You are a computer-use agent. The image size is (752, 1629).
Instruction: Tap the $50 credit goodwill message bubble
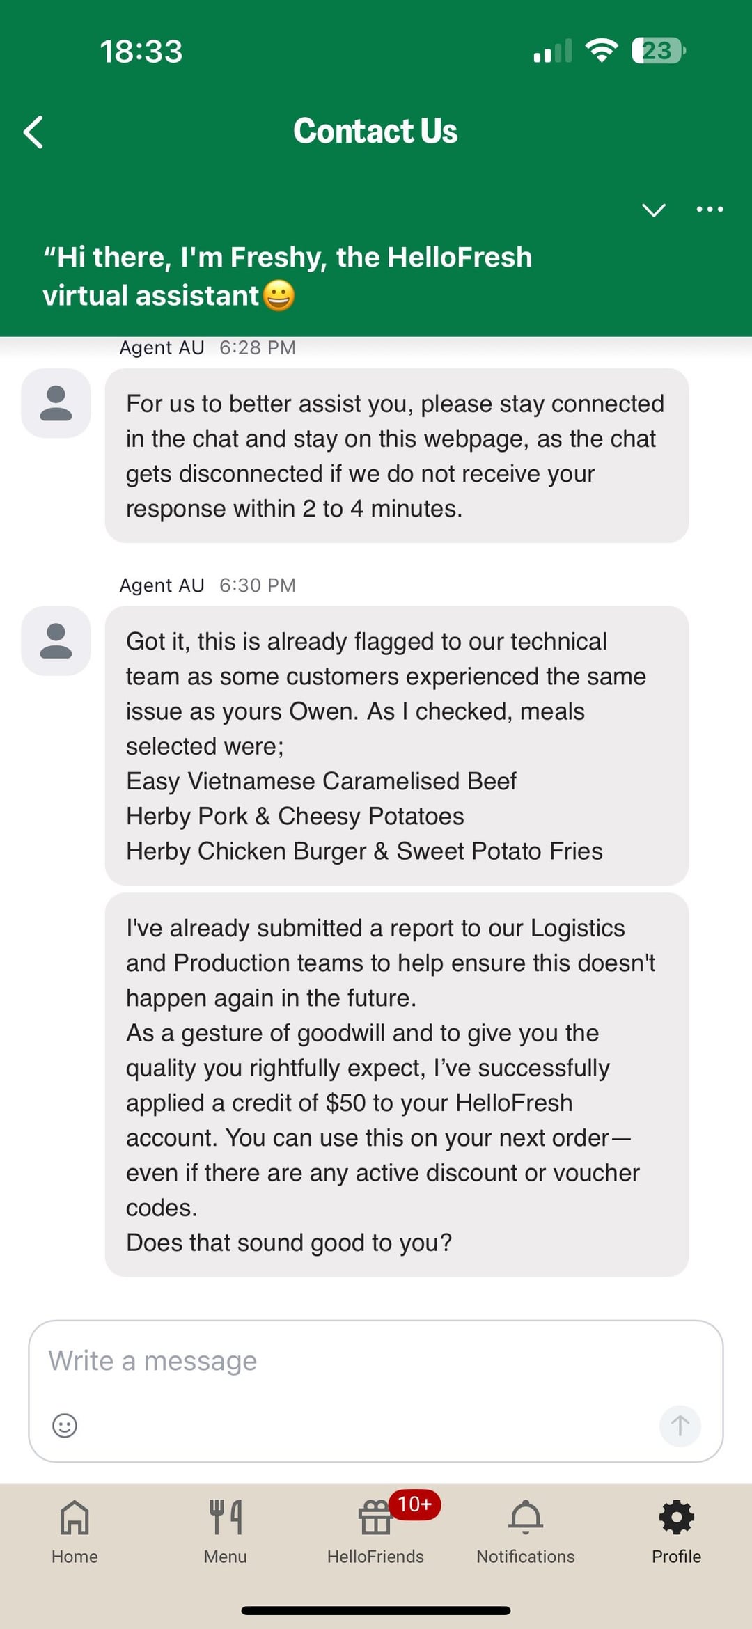(x=396, y=1084)
